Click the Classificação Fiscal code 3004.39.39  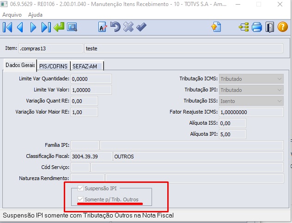pos(91,157)
